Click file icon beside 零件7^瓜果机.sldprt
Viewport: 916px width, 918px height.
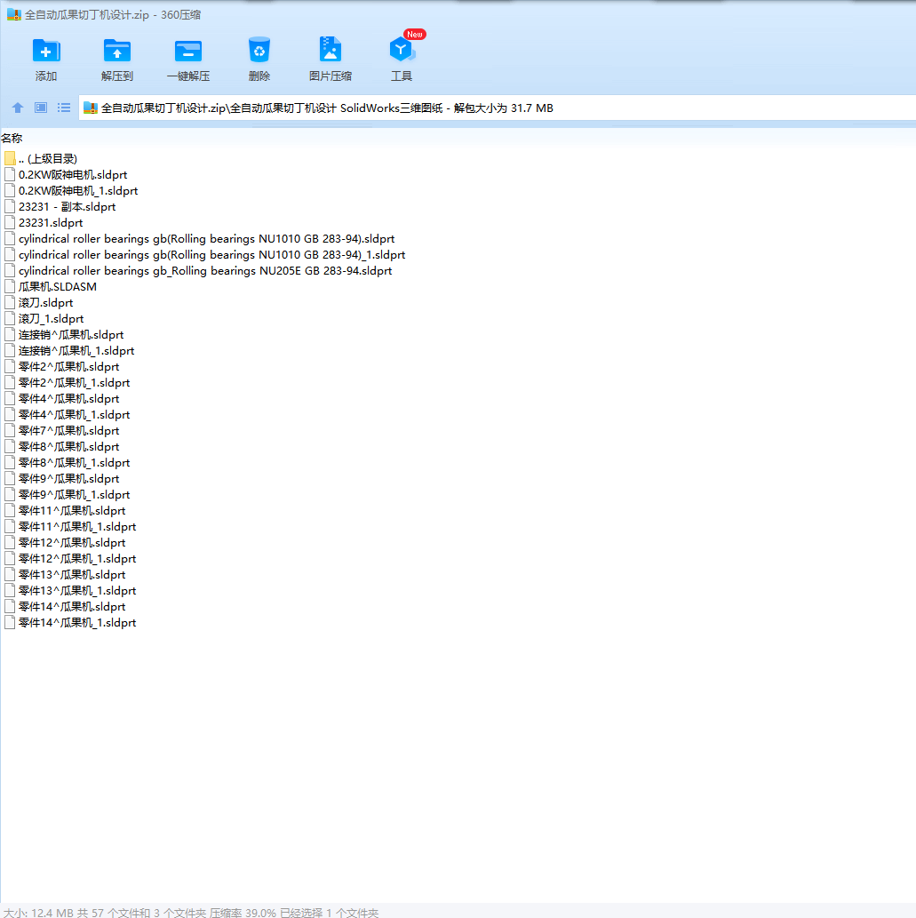pos(10,431)
